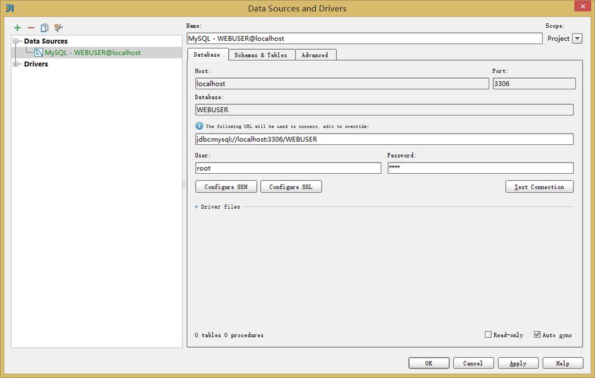Click the red minus remove icon

tap(31, 28)
